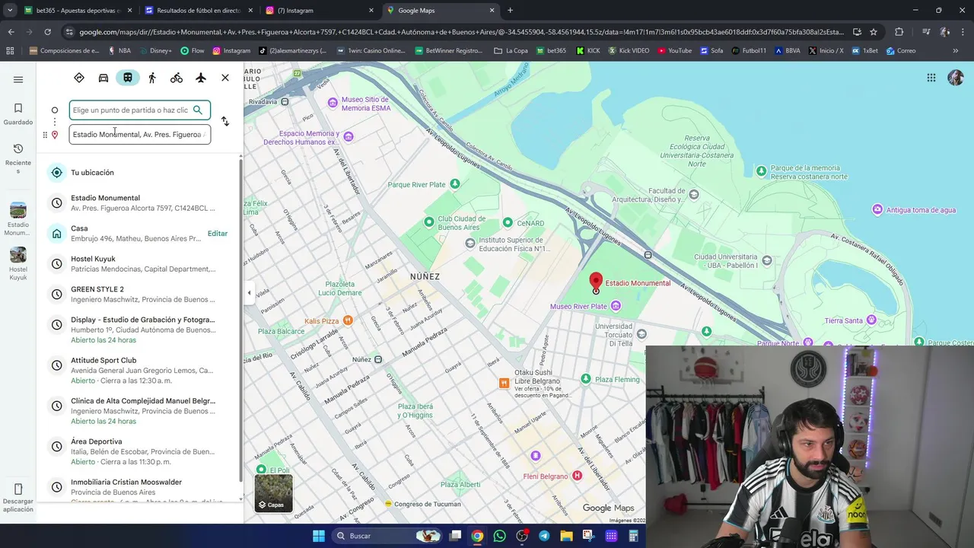Viewport: 974px width, 548px height.
Task: Click Museo River Plate map marker
Action: pos(616,306)
